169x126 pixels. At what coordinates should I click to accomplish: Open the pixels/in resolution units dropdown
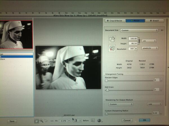click(150, 48)
